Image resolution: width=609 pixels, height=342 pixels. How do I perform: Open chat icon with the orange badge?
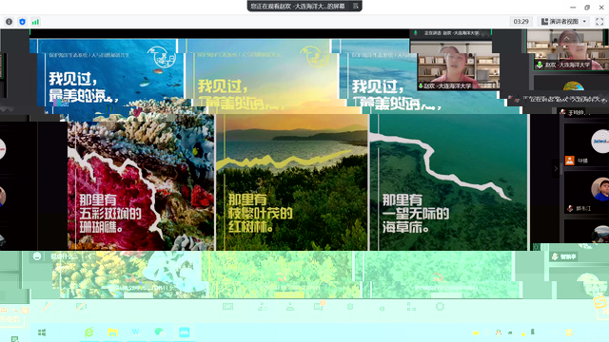[x=319, y=306]
